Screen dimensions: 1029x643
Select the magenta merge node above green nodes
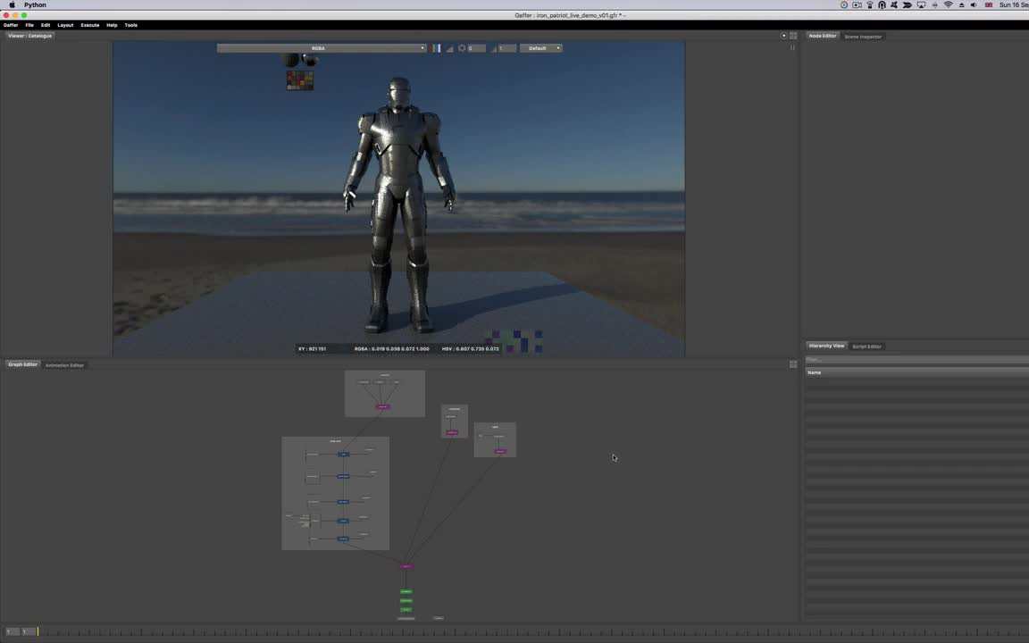(x=406, y=566)
